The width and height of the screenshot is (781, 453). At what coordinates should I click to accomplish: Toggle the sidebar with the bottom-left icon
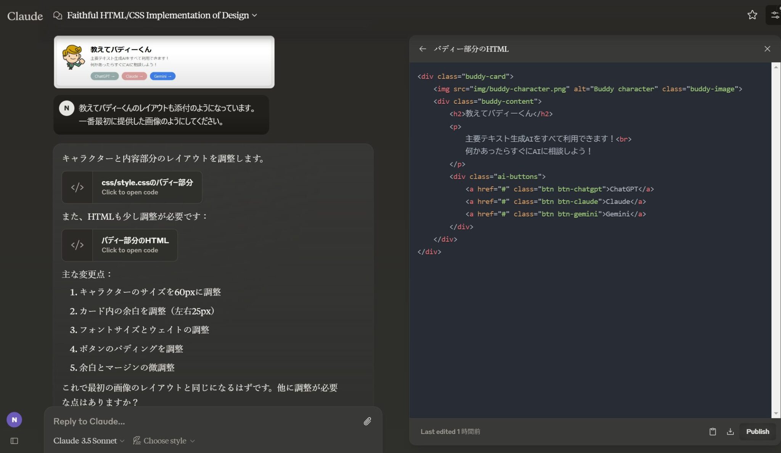14,440
